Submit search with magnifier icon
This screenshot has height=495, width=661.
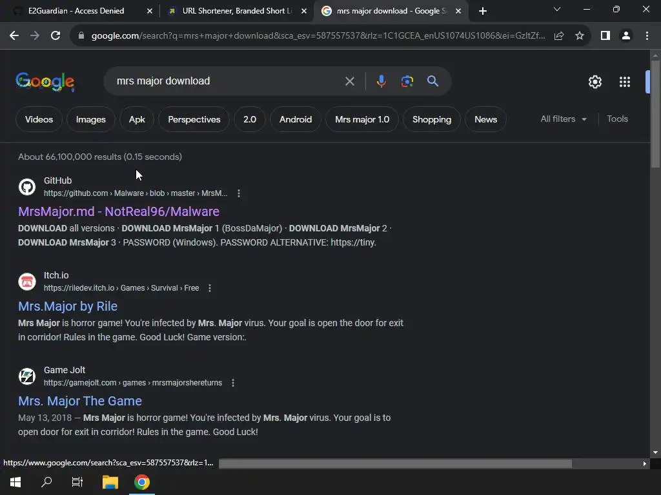(433, 81)
